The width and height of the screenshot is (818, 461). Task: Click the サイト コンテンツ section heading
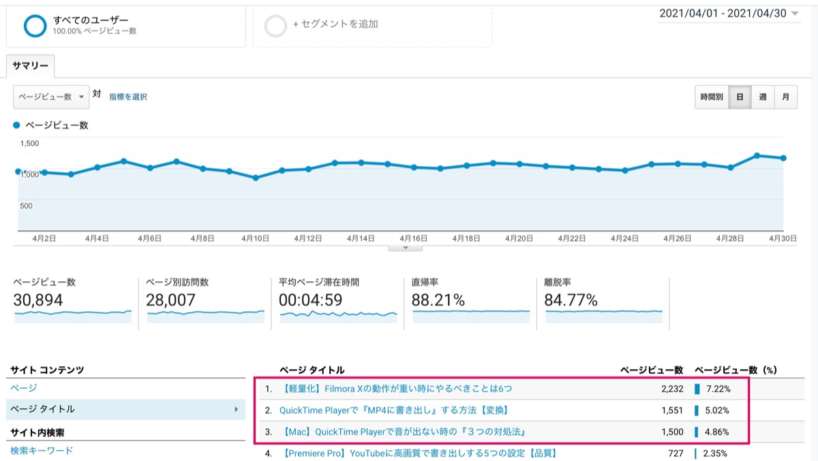pyautogui.click(x=47, y=370)
